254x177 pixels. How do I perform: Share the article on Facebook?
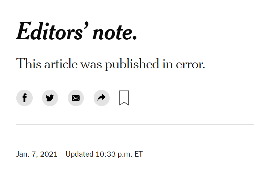click(x=24, y=98)
